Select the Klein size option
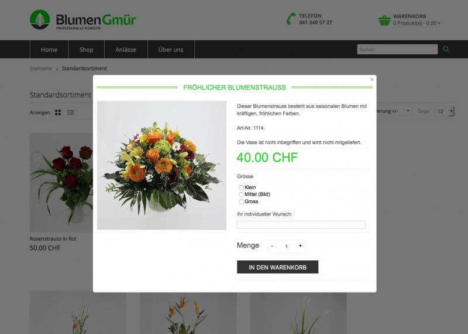The height and width of the screenshot is (334, 468). [241, 187]
